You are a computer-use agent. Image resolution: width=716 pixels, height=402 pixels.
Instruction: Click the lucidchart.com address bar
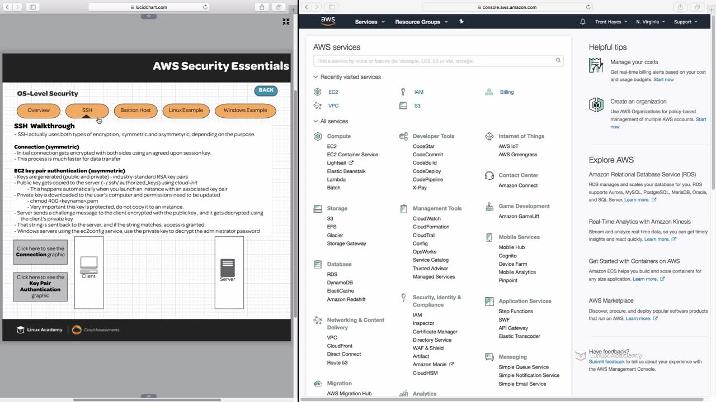click(149, 7)
